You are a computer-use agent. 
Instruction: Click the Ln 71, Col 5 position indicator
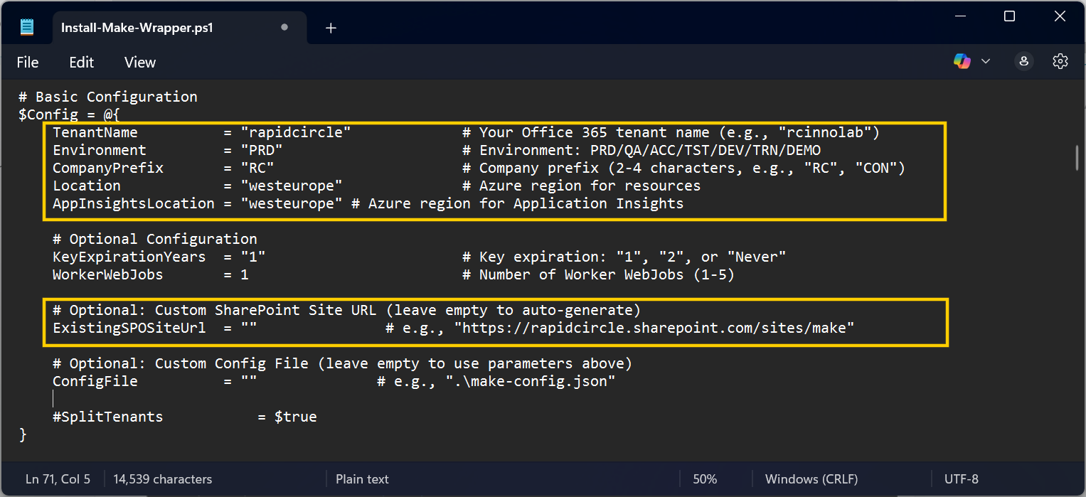click(x=58, y=479)
